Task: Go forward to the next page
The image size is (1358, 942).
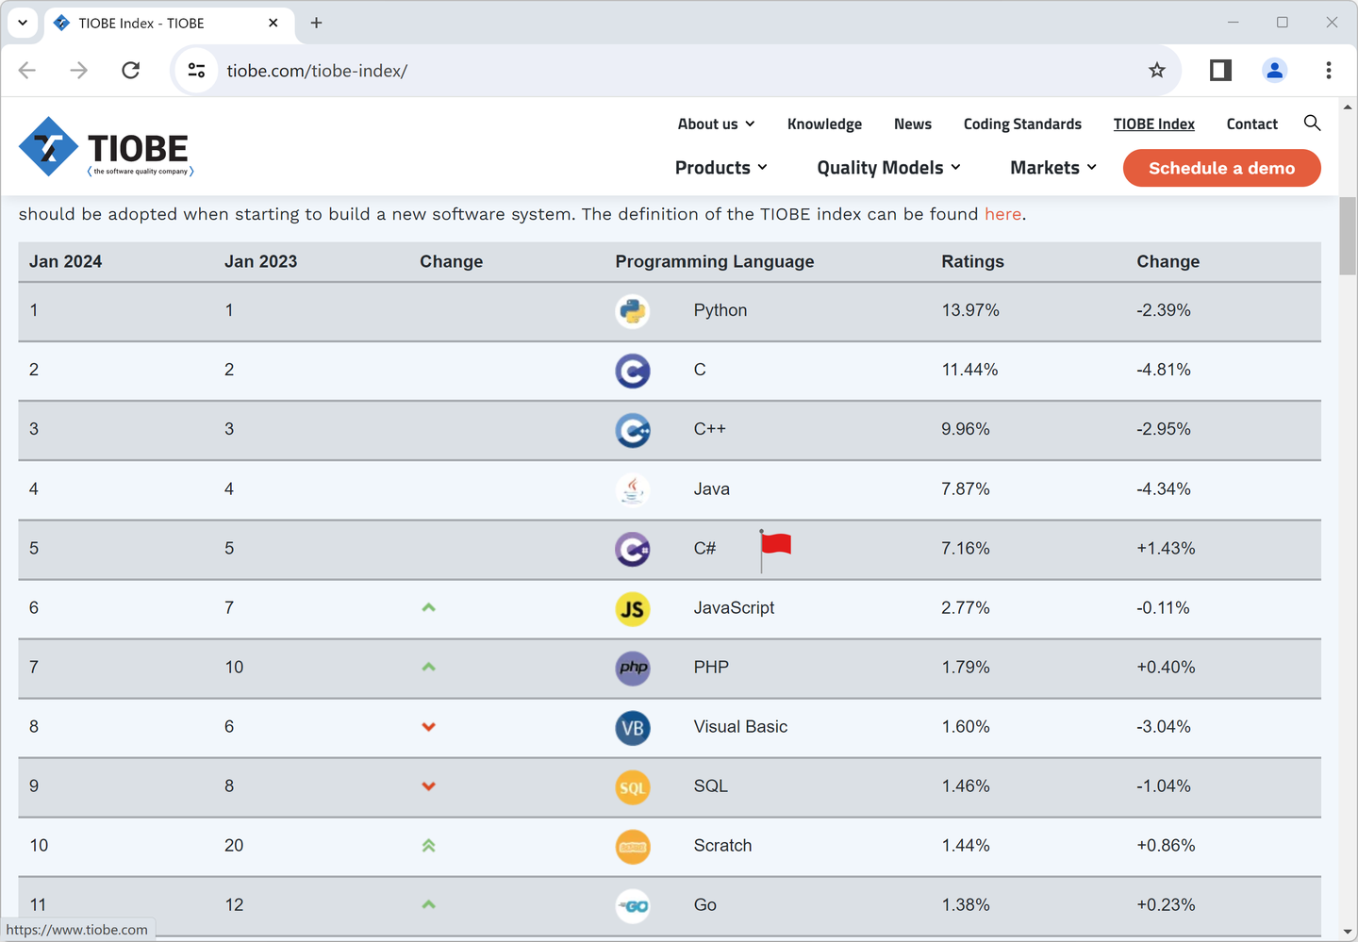Action: (x=79, y=71)
